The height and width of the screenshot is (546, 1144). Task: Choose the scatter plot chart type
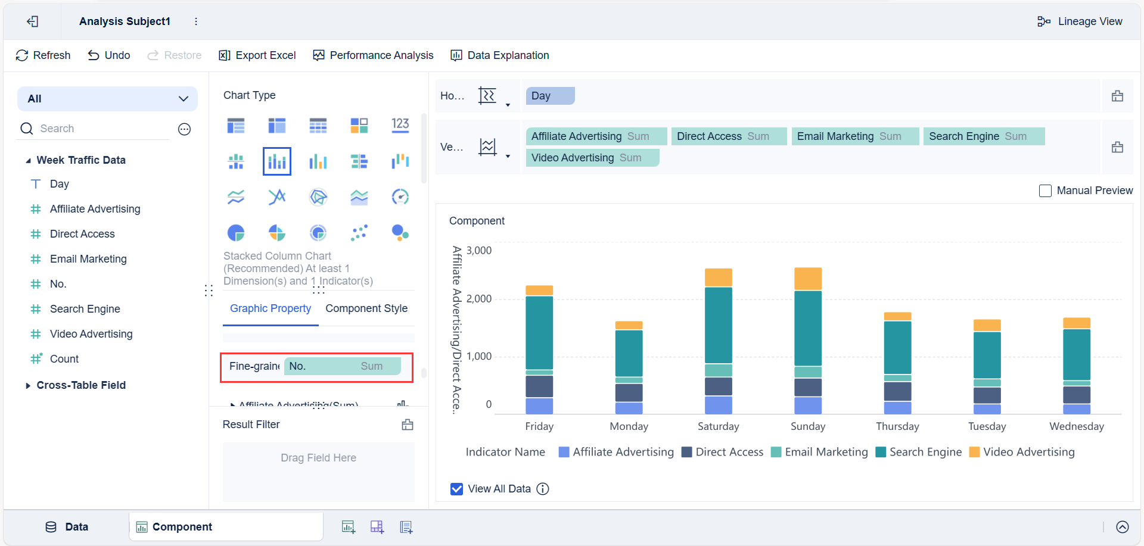(x=359, y=233)
